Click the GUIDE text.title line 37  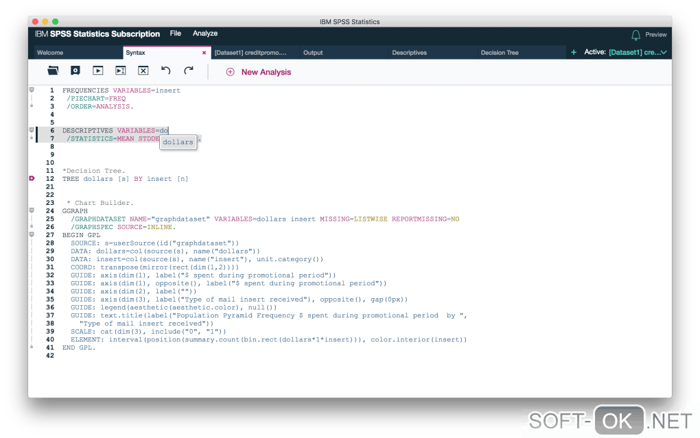tap(269, 315)
